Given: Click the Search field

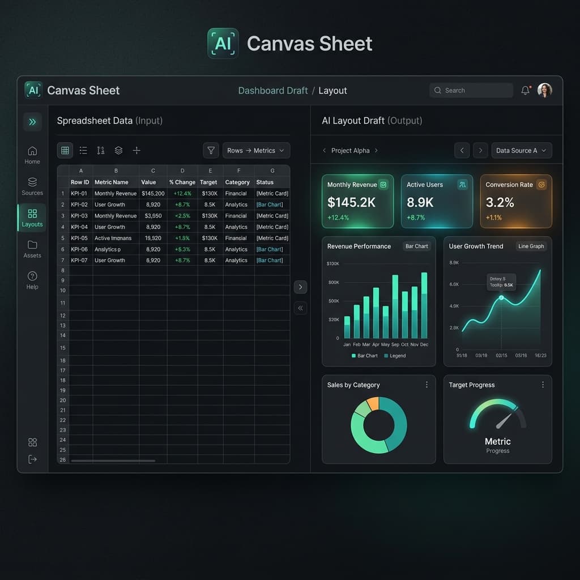Looking at the screenshot, I should click(x=471, y=90).
